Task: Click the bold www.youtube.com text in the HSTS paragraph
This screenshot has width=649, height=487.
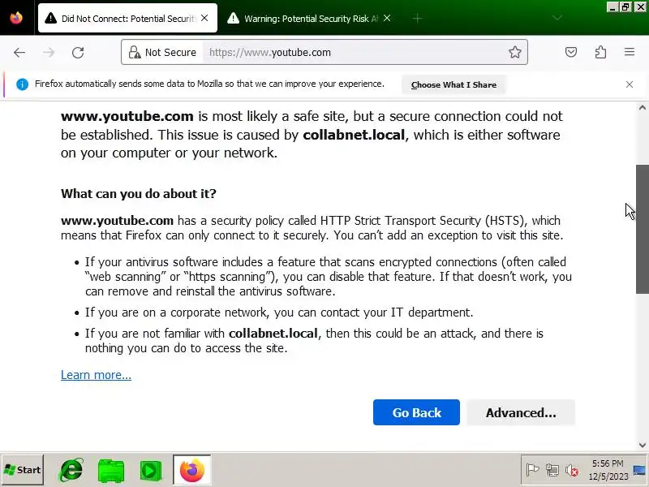Action: click(x=117, y=220)
